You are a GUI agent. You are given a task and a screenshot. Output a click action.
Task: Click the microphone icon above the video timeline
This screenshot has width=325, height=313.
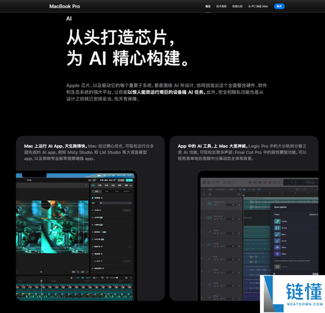[71, 278]
